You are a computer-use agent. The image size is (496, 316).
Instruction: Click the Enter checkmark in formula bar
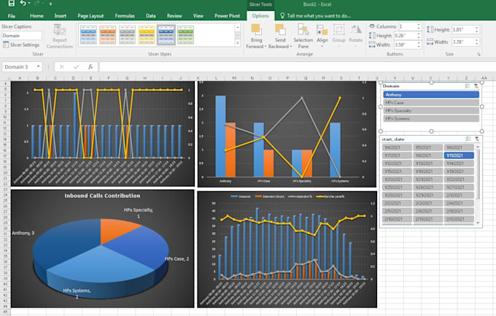(x=77, y=67)
